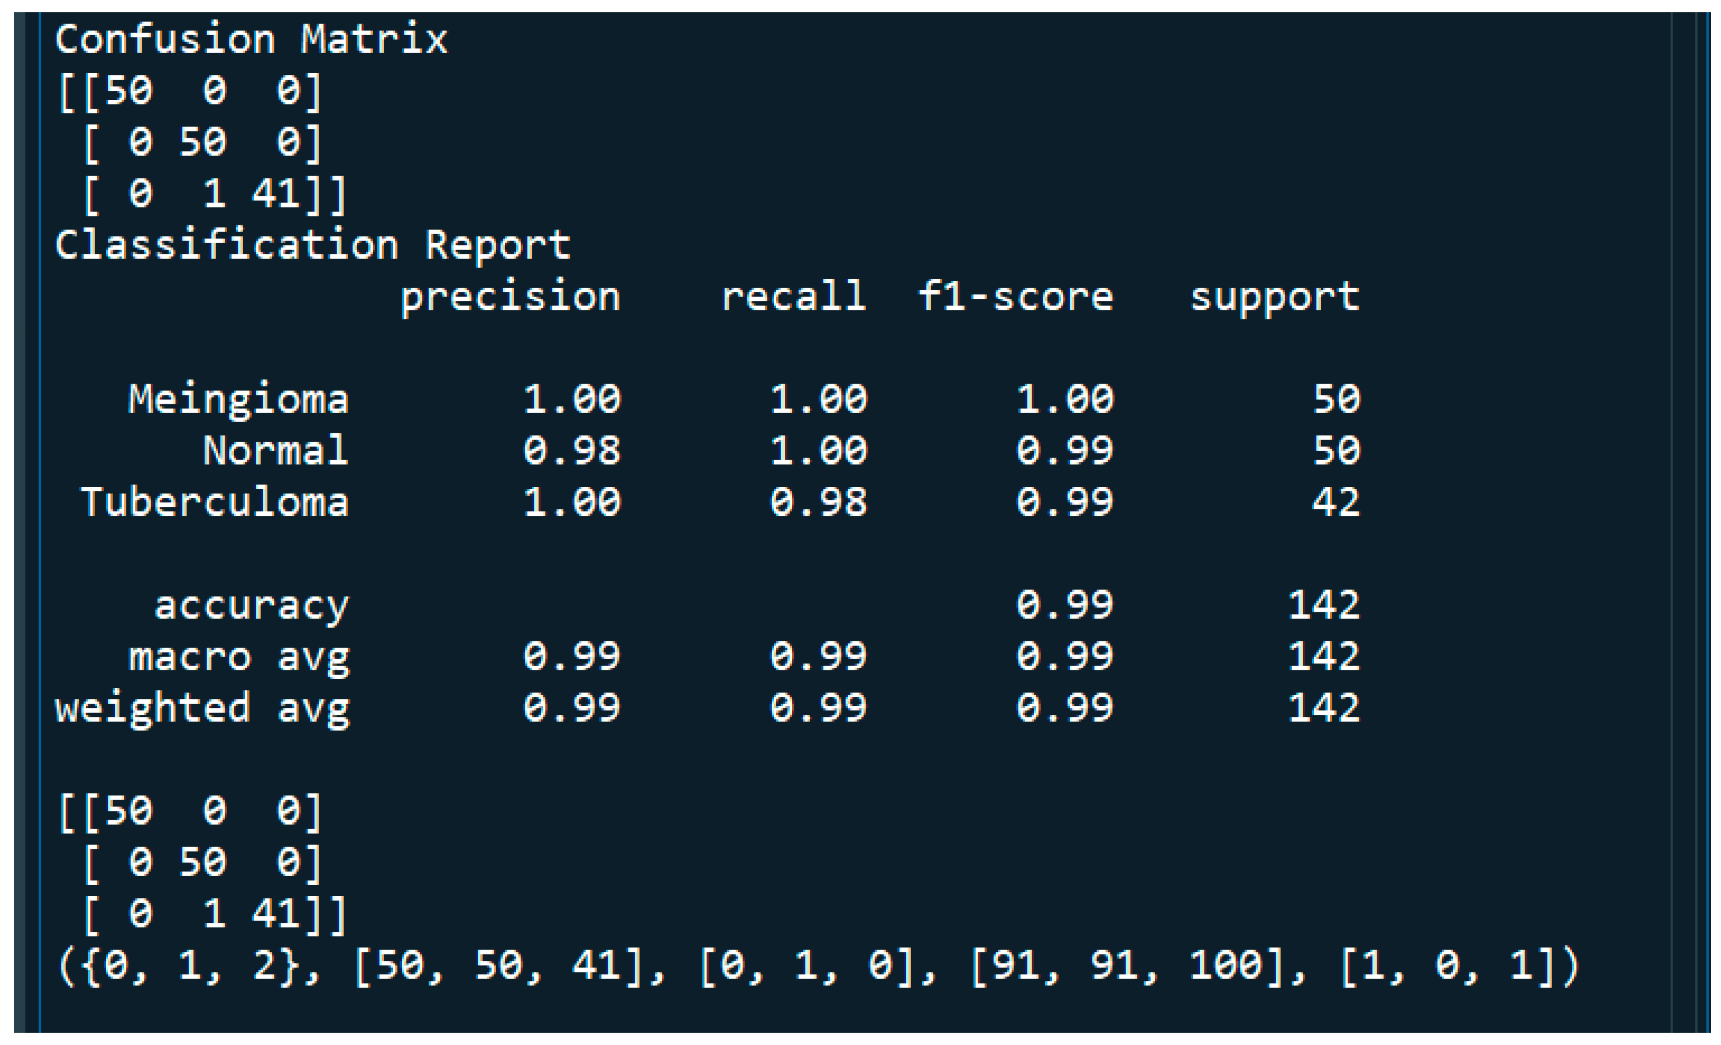Viewport: 1721px width, 1045px height.
Task: Click the 'precision' column header
Action: point(510,297)
